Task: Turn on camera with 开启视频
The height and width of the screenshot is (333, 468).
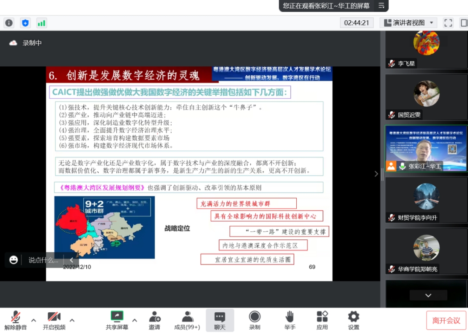Action: pyautogui.click(x=54, y=320)
